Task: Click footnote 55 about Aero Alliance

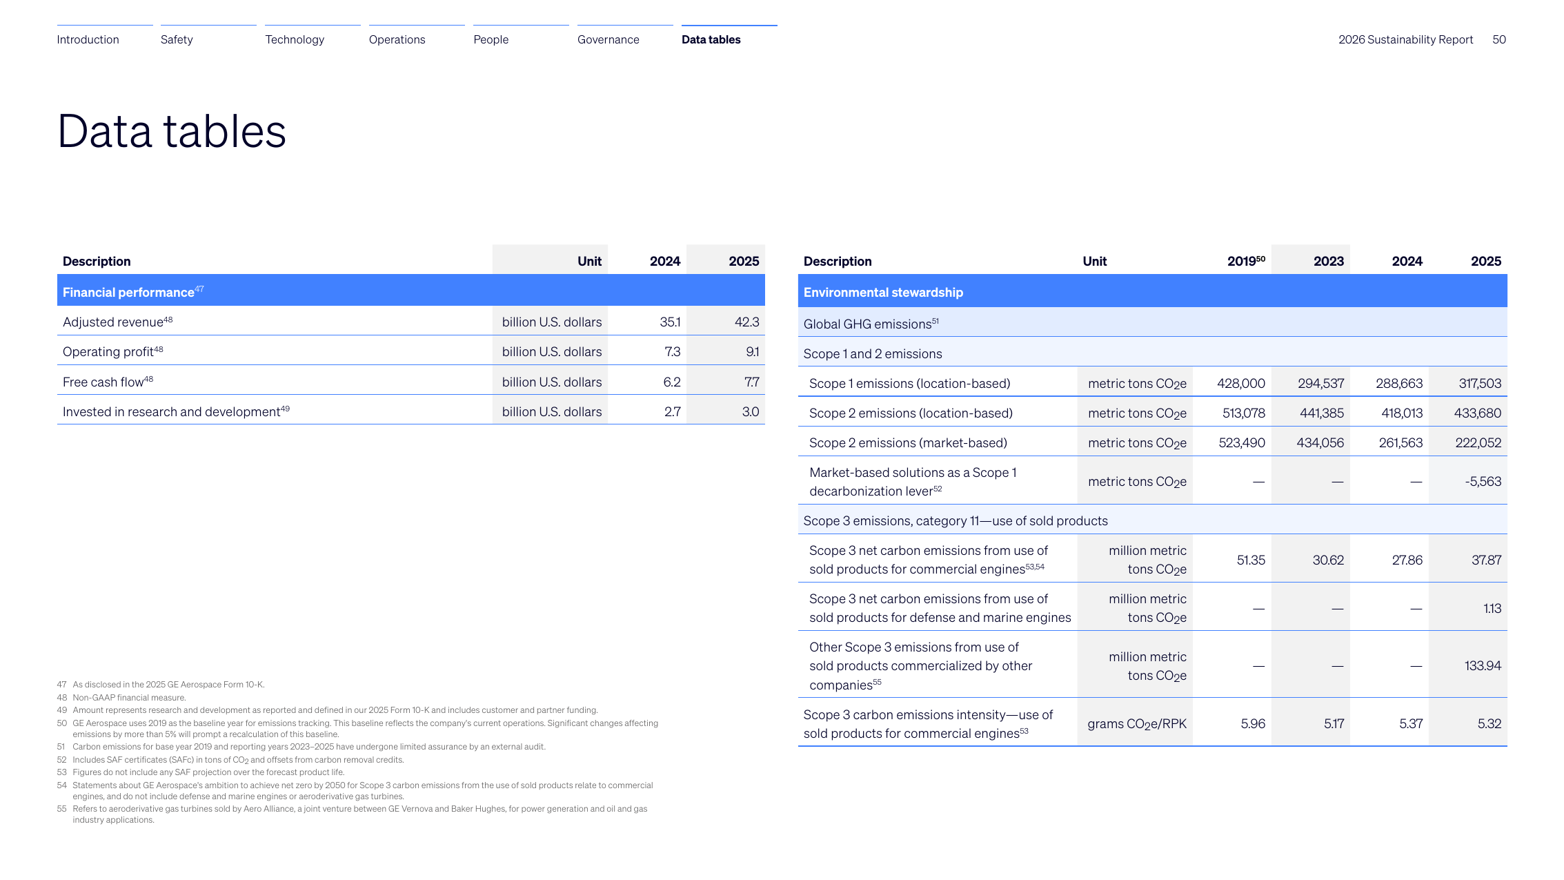Action: 352,814
